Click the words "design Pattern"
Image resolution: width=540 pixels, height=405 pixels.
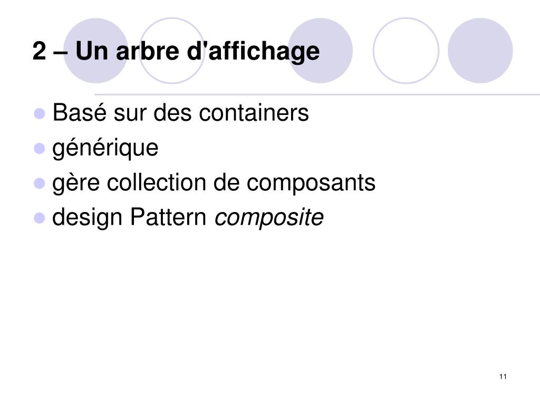[129, 217]
